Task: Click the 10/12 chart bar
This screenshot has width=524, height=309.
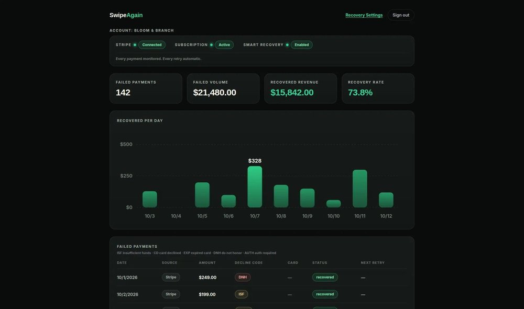Action: (386, 200)
